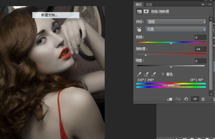Collapse panel with double-arrow icon
This screenshot has height=139, width=215.
(x=203, y=4)
